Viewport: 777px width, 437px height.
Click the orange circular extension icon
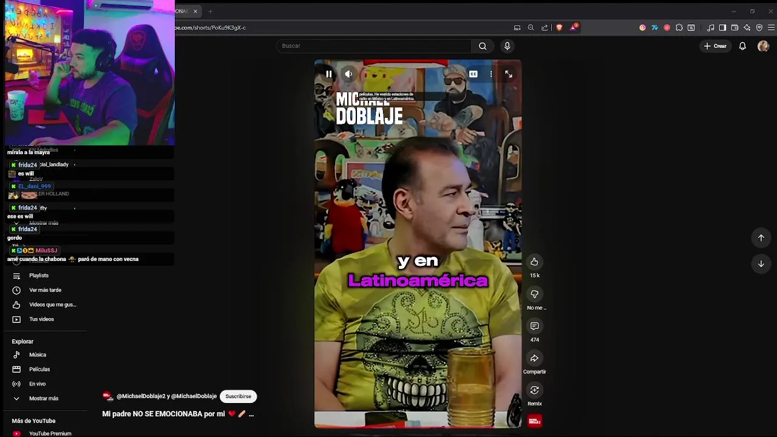pos(642,27)
